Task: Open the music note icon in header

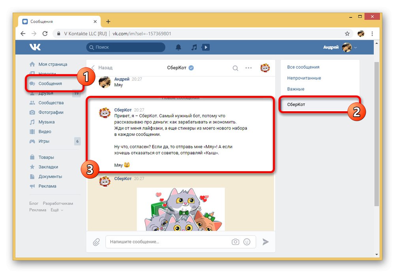Action: pos(194,47)
